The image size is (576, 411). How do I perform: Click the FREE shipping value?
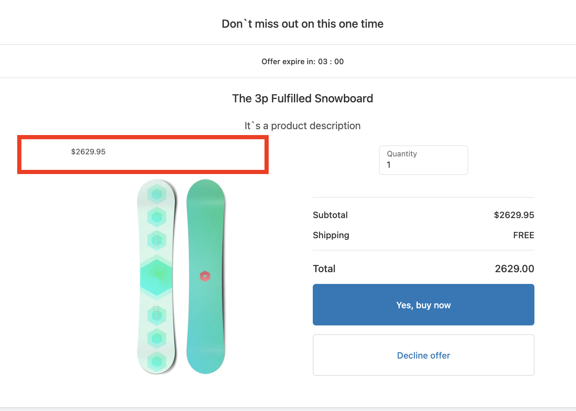(x=524, y=235)
